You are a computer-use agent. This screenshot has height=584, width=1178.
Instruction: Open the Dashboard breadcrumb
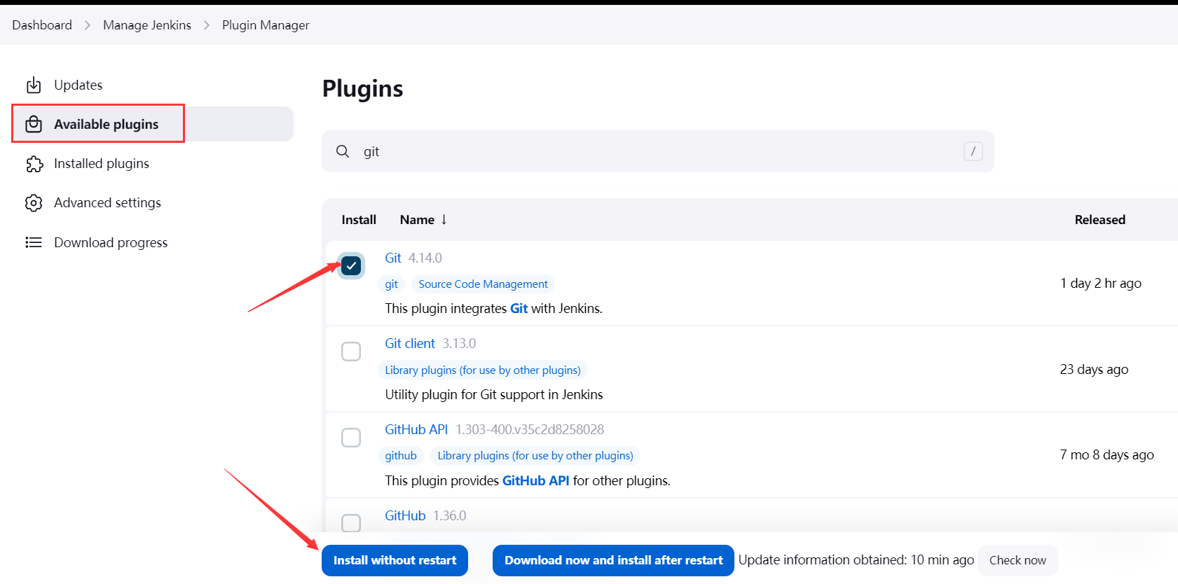pyautogui.click(x=42, y=25)
